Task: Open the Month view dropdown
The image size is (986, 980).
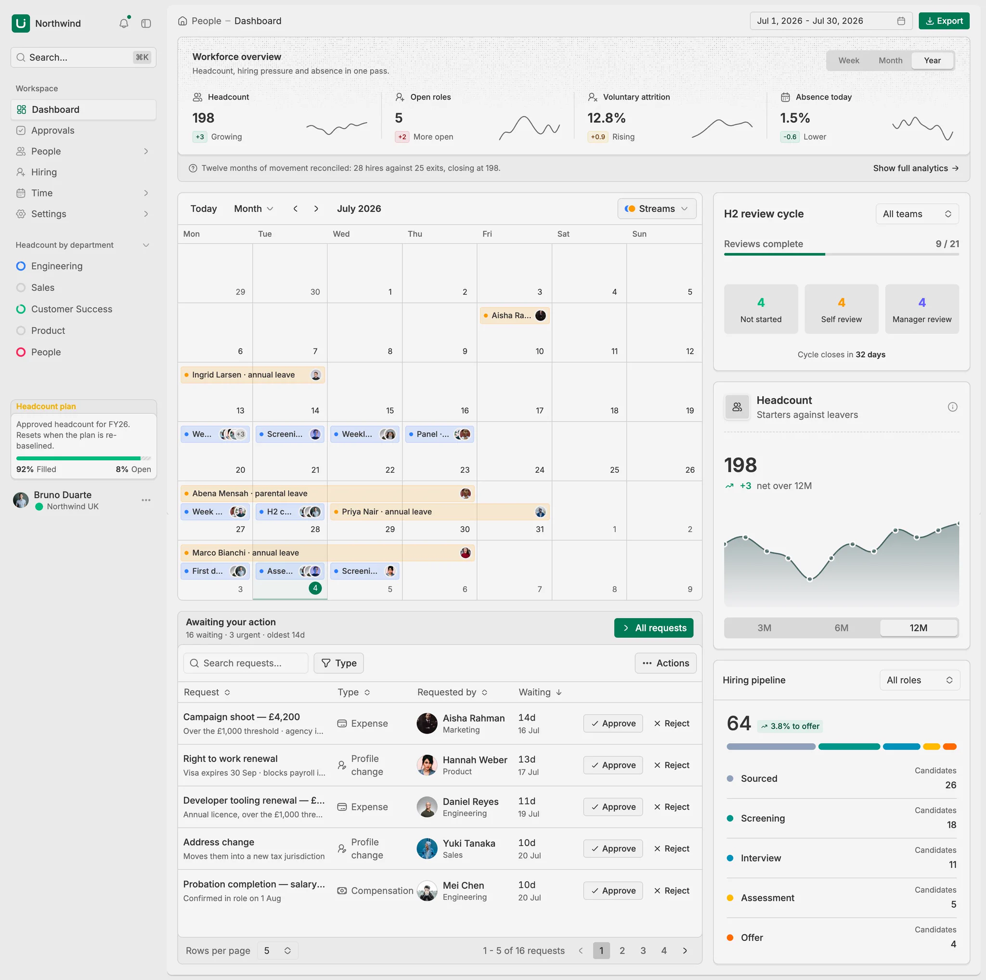Action: point(254,208)
